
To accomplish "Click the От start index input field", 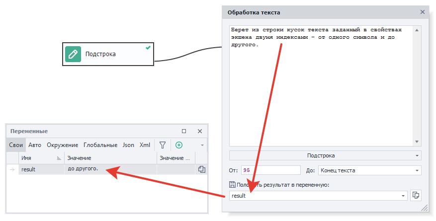I will (x=271, y=170).
